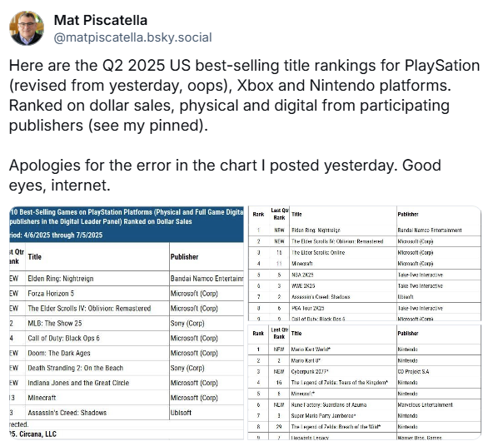Click the Elden Ring: Nightreign row in PlayStation chart
Screen dimensions: 488x446
tap(127, 279)
